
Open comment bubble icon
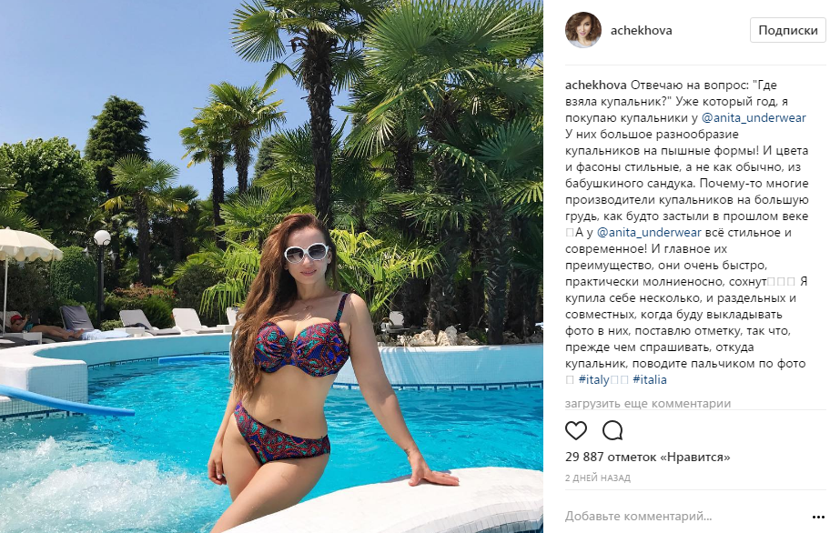[612, 430]
